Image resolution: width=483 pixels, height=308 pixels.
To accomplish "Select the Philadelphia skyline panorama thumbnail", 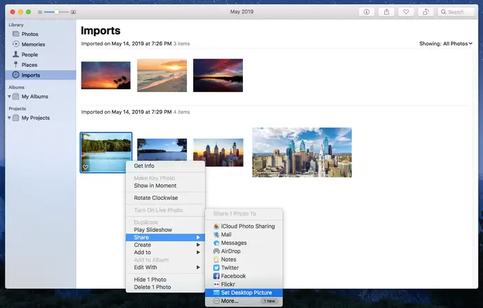I will [x=302, y=151].
